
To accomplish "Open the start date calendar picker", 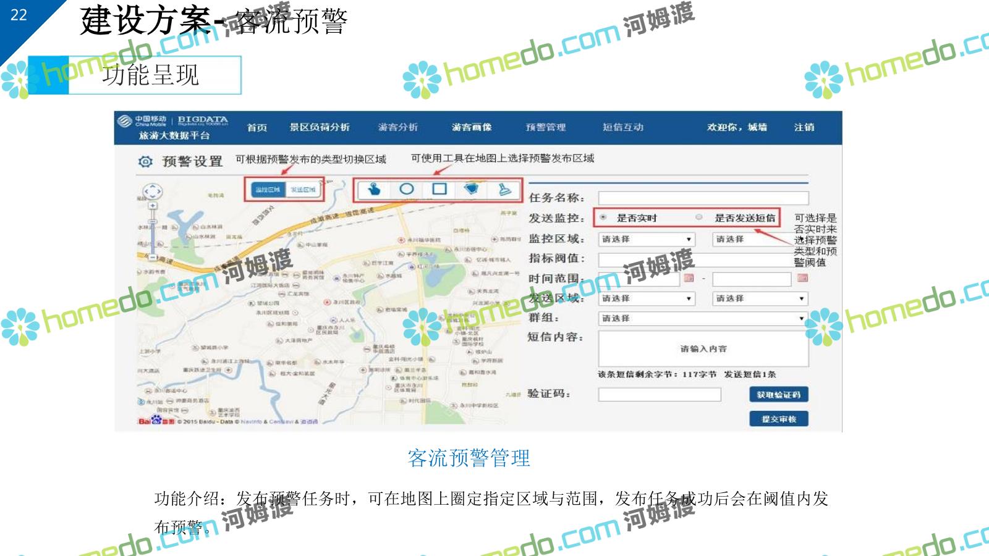I will (x=689, y=279).
